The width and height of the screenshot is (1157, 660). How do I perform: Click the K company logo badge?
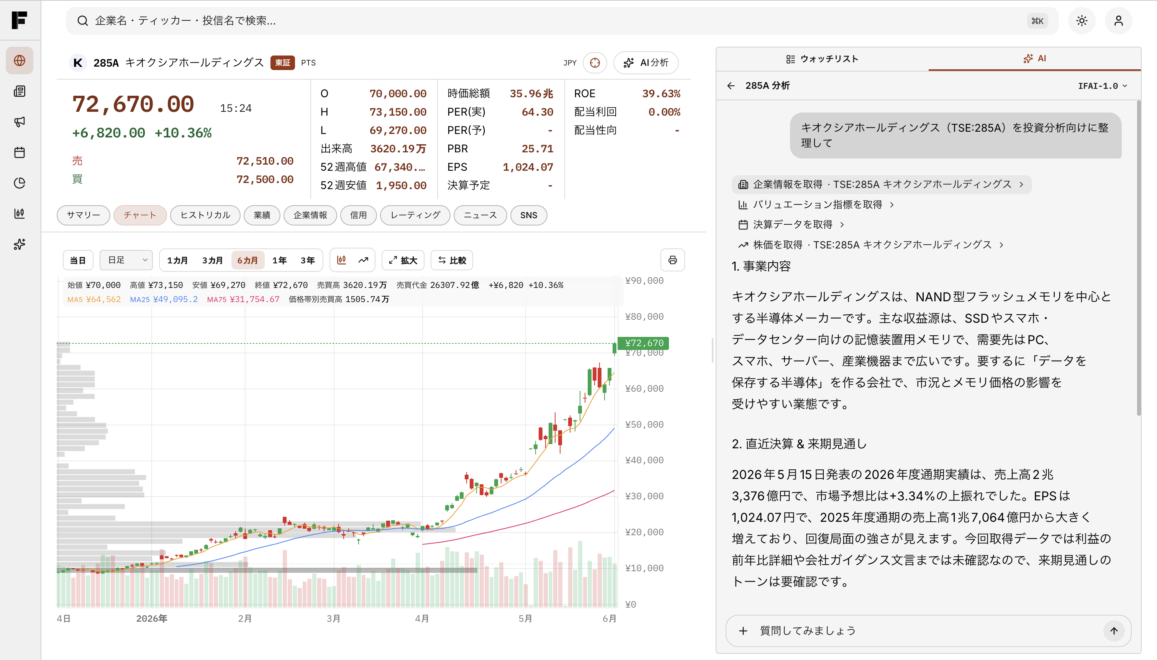(x=78, y=62)
